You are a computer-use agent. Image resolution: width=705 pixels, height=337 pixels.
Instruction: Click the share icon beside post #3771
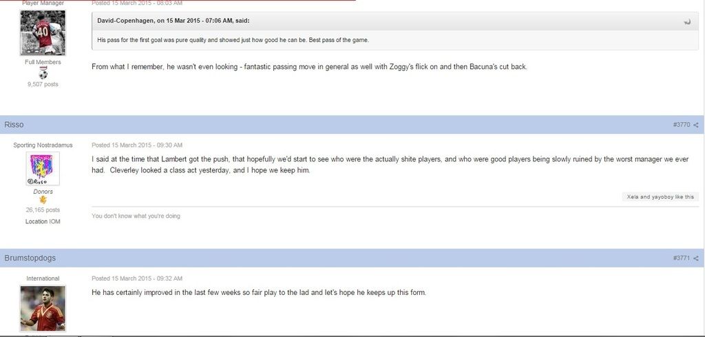(695, 258)
